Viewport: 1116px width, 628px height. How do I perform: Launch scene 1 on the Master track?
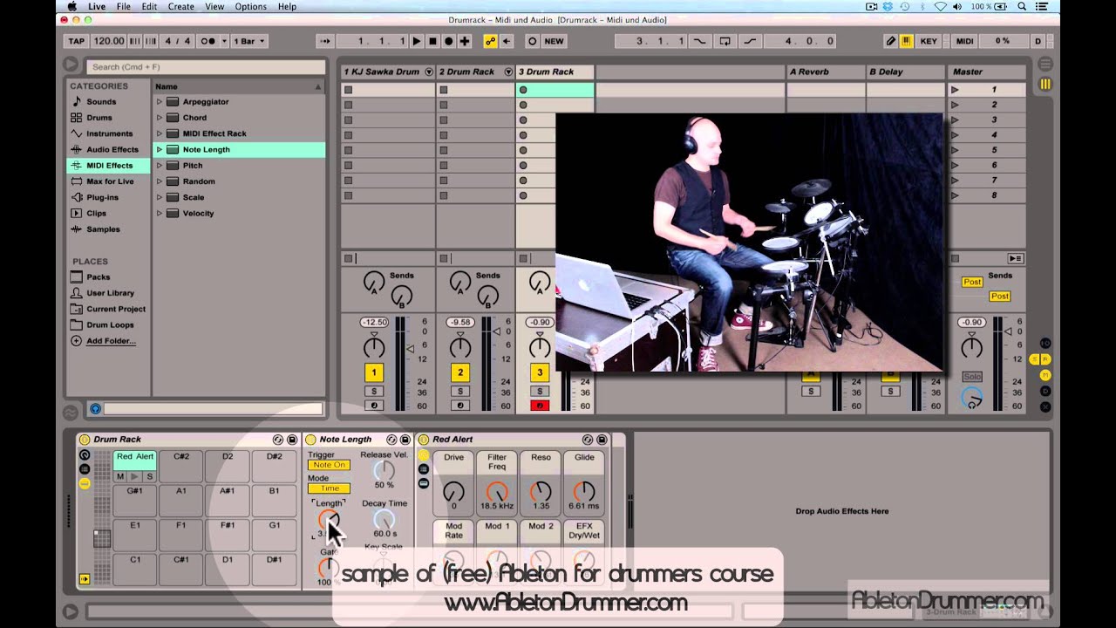tap(955, 90)
